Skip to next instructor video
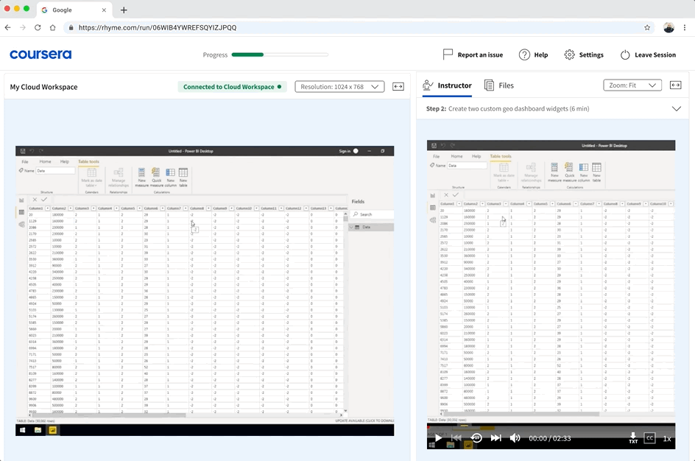695x461 pixels. 495,438
